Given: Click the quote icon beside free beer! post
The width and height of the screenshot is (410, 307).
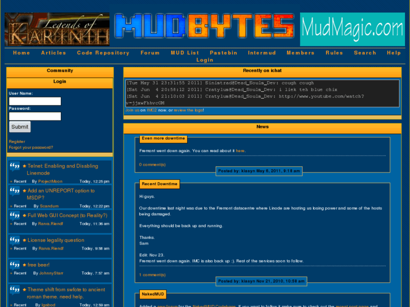Looking at the screenshot, I should [15, 265].
